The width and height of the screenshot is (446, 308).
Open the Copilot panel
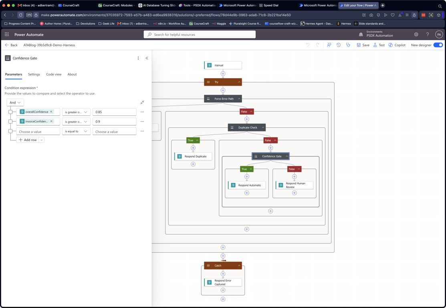tap(397, 45)
